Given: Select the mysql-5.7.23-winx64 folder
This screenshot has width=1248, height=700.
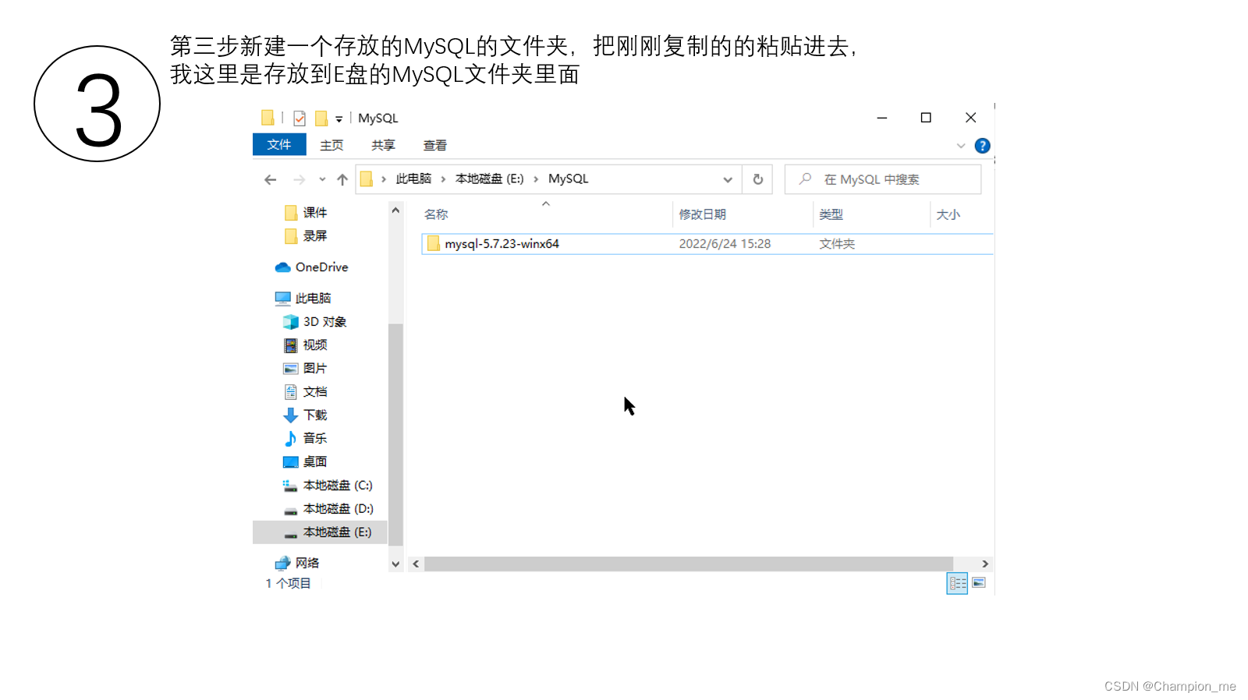Looking at the screenshot, I should (707, 244).
